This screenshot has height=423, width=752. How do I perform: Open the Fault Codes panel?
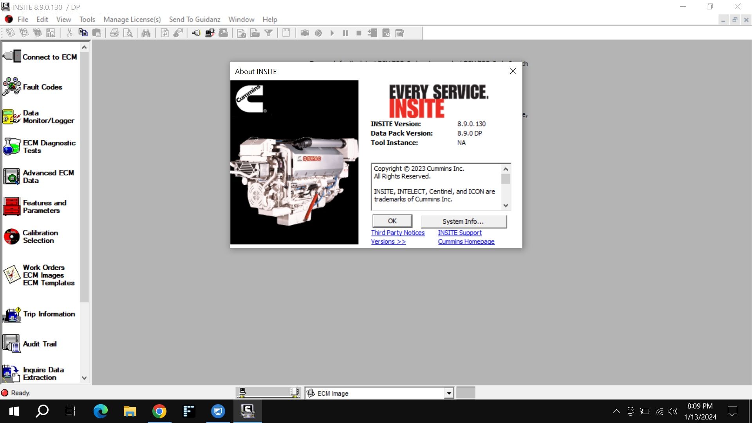point(33,87)
